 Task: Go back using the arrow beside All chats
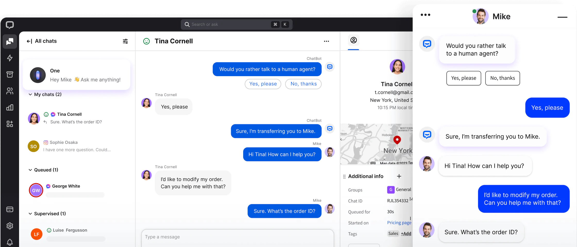coord(29,41)
